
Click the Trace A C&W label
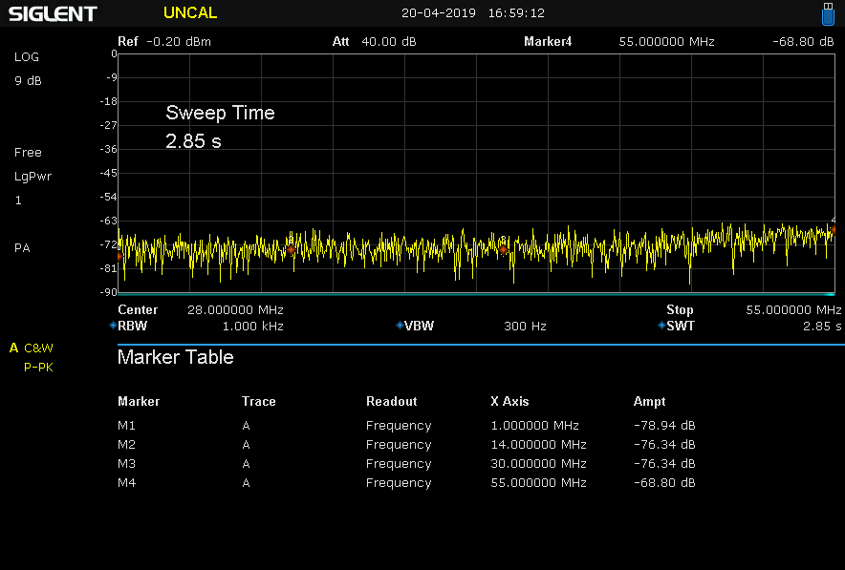point(32,348)
